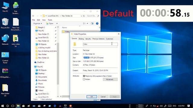Open Advanced attributes dialog
This screenshot has width=193, height=108.
coord(110,79)
